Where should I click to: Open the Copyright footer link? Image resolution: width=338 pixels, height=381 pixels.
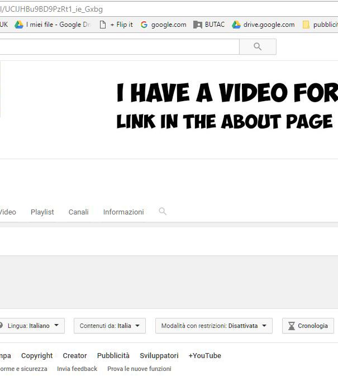37,356
